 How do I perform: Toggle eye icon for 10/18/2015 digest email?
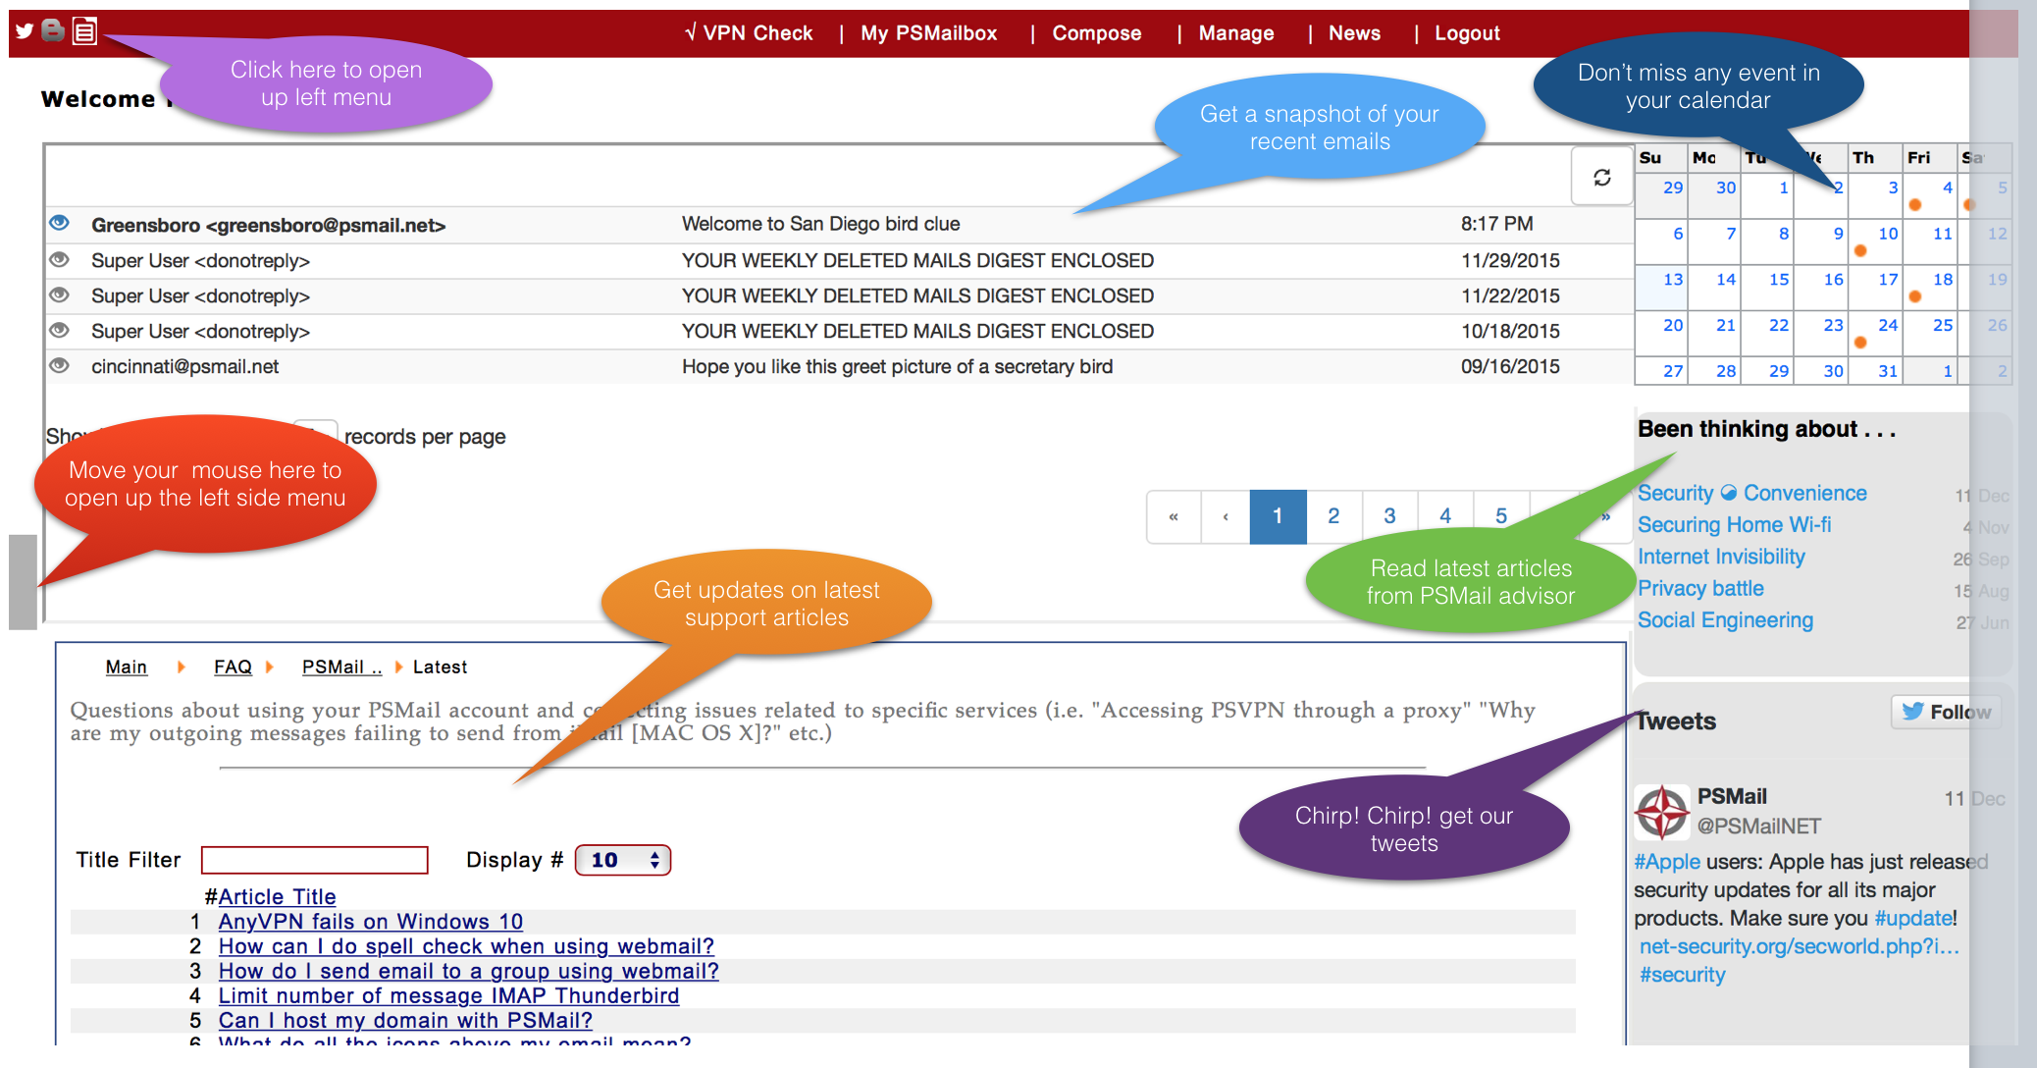60,330
